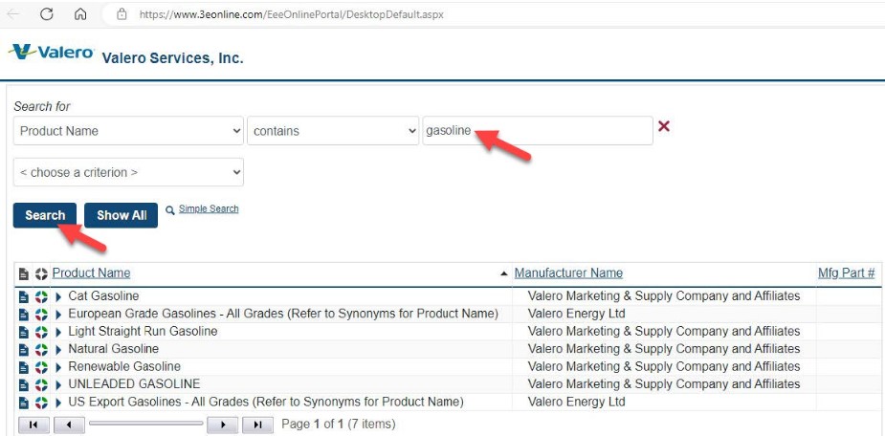Image resolution: width=885 pixels, height=436 pixels.
Task: Open the document icon for Cat Gasoline
Action: 24,296
